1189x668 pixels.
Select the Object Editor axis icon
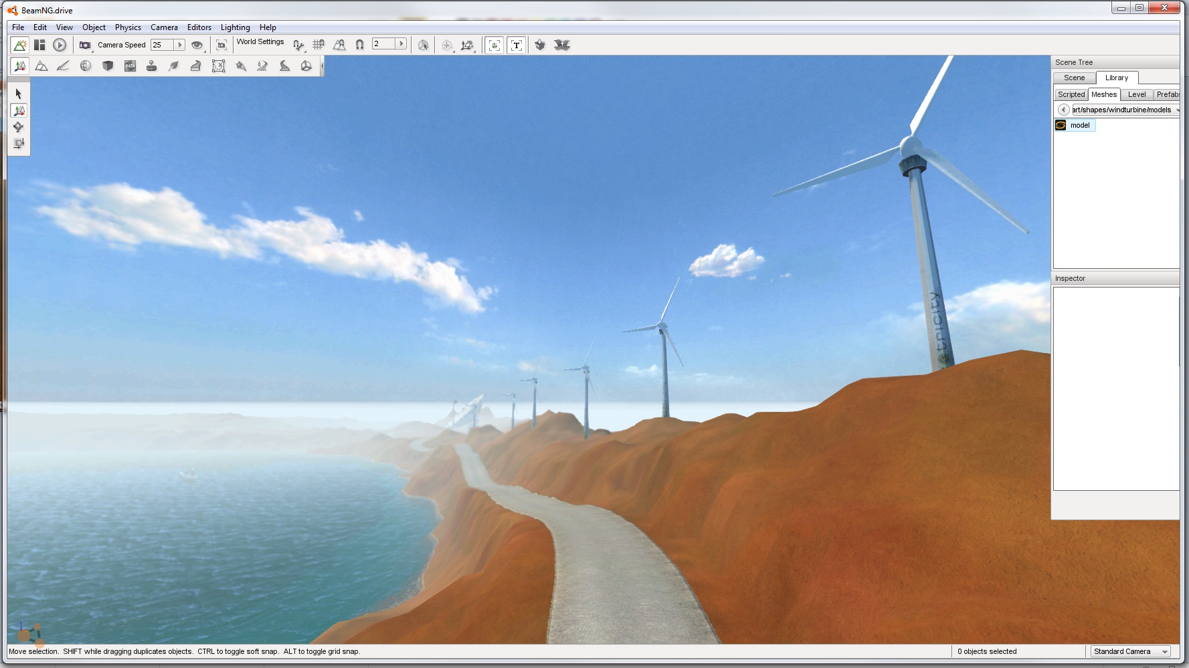pyautogui.click(x=20, y=66)
